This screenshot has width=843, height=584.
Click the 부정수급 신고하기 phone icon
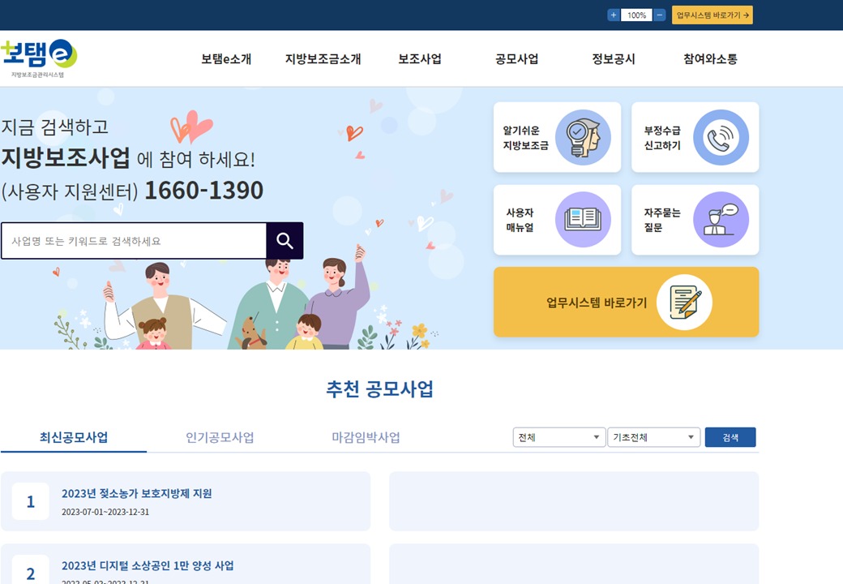click(x=721, y=137)
